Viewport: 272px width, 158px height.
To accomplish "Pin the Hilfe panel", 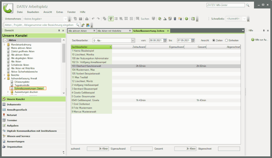I will 264,30.
